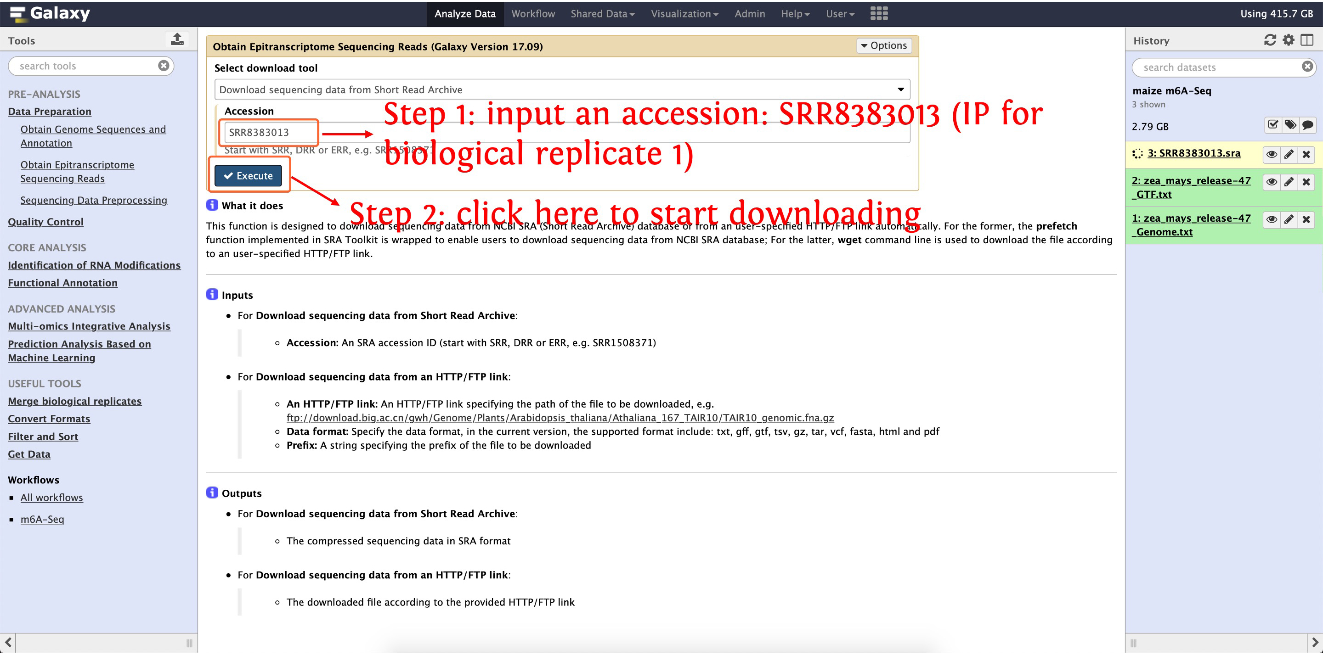
Task: Delete zea_mays_release-47_GTF.txt dataset with X
Action: coord(1306,182)
